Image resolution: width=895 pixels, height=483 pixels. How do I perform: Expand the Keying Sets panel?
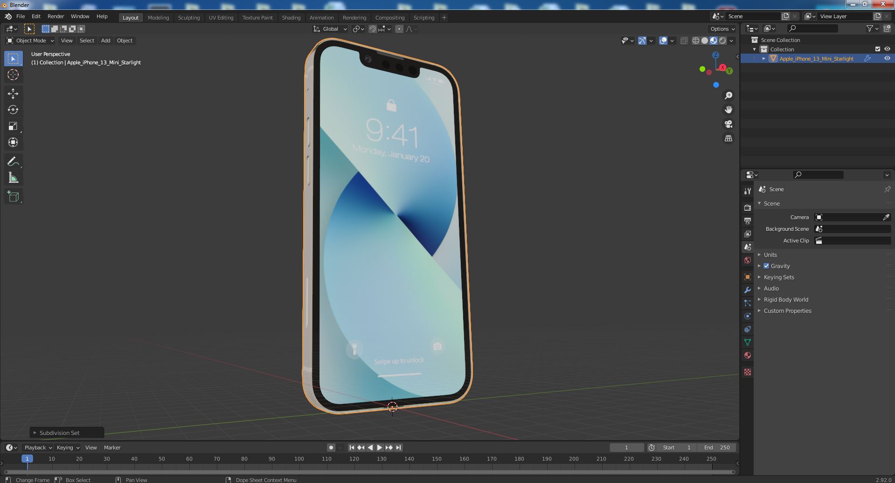pos(778,277)
